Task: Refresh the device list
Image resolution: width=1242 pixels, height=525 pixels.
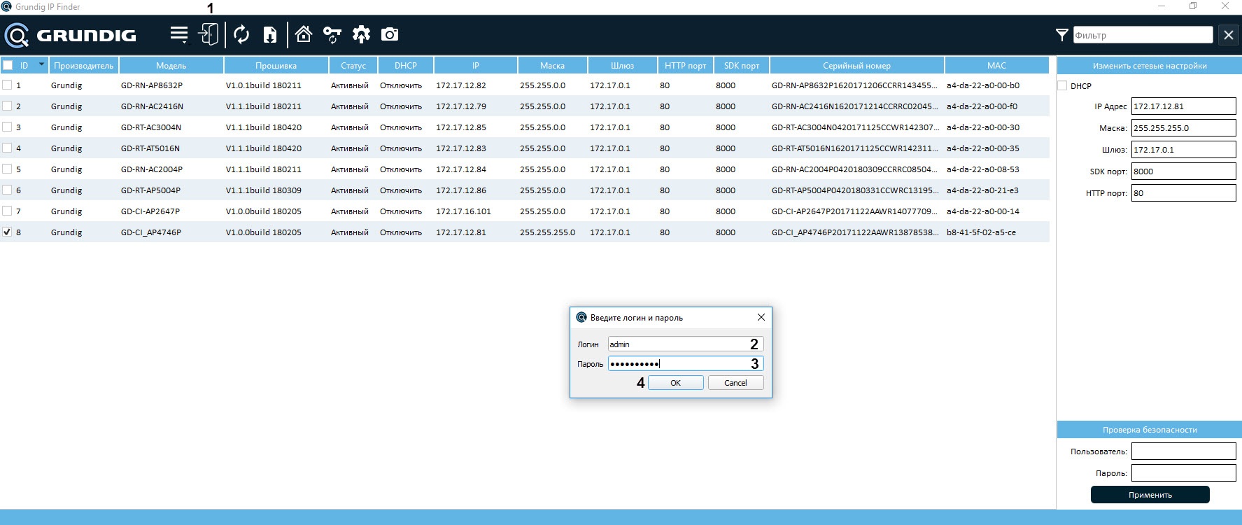Action: coord(241,34)
